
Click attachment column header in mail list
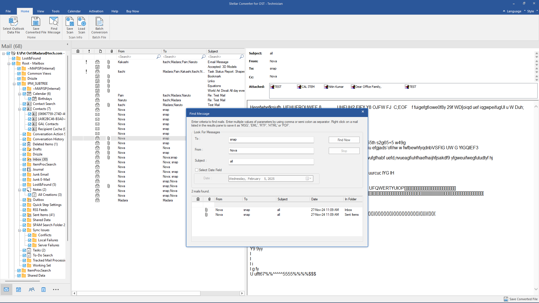[112, 51]
